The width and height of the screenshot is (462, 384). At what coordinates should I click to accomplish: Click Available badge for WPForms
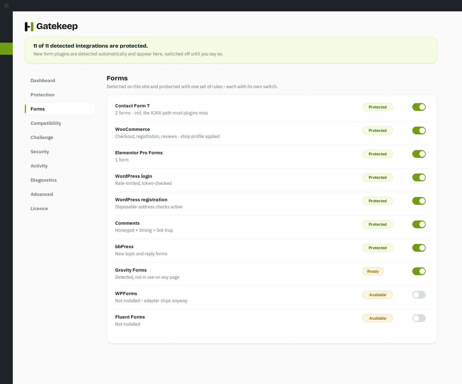pyautogui.click(x=377, y=295)
